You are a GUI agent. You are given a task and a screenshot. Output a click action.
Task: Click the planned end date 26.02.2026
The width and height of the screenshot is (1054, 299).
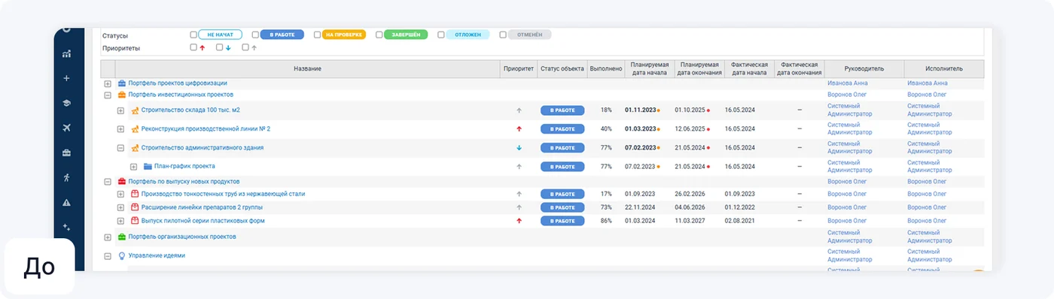point(690,194)
